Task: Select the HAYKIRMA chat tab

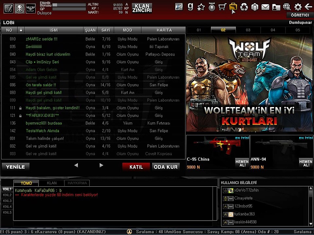Action: coord(77,183)
